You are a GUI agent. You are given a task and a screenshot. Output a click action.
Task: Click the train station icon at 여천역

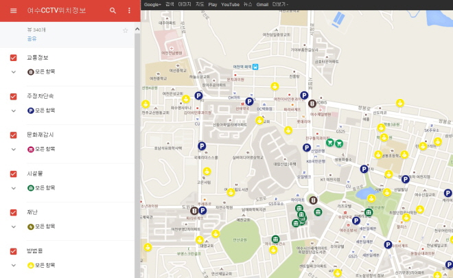(255, 67)
